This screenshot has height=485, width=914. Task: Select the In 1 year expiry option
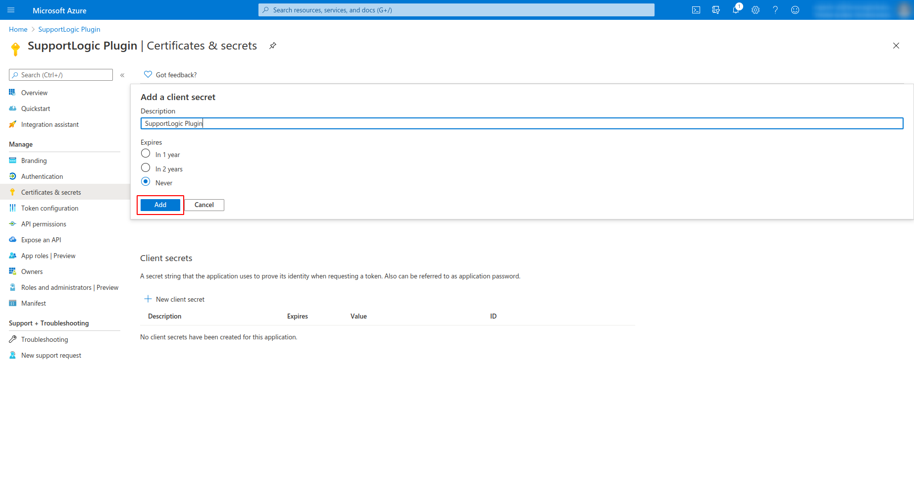point(146,154)
